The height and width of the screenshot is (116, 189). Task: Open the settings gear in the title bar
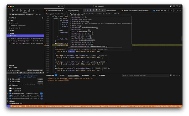click(x=180, y=7)
